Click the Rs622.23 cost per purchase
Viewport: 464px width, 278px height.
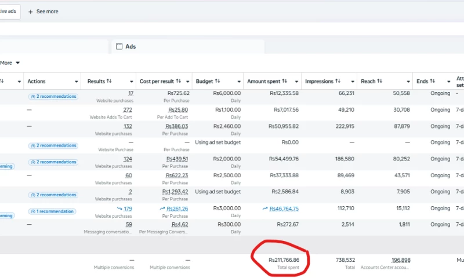click(x=177, y=175)
